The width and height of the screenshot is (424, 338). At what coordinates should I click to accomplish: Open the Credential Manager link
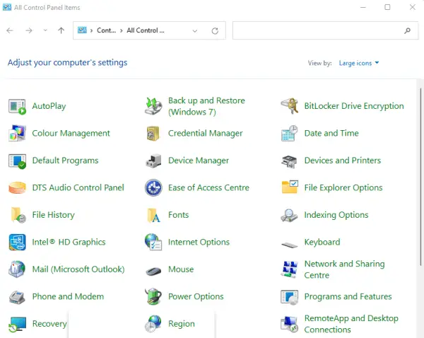point(205,133)
